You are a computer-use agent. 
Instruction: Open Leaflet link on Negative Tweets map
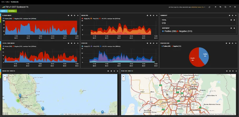pos(62,114)
